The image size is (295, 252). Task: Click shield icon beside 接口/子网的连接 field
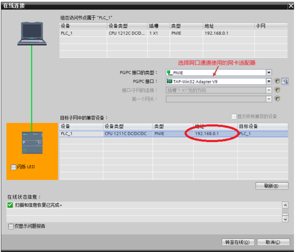click(x=278, y=90)
